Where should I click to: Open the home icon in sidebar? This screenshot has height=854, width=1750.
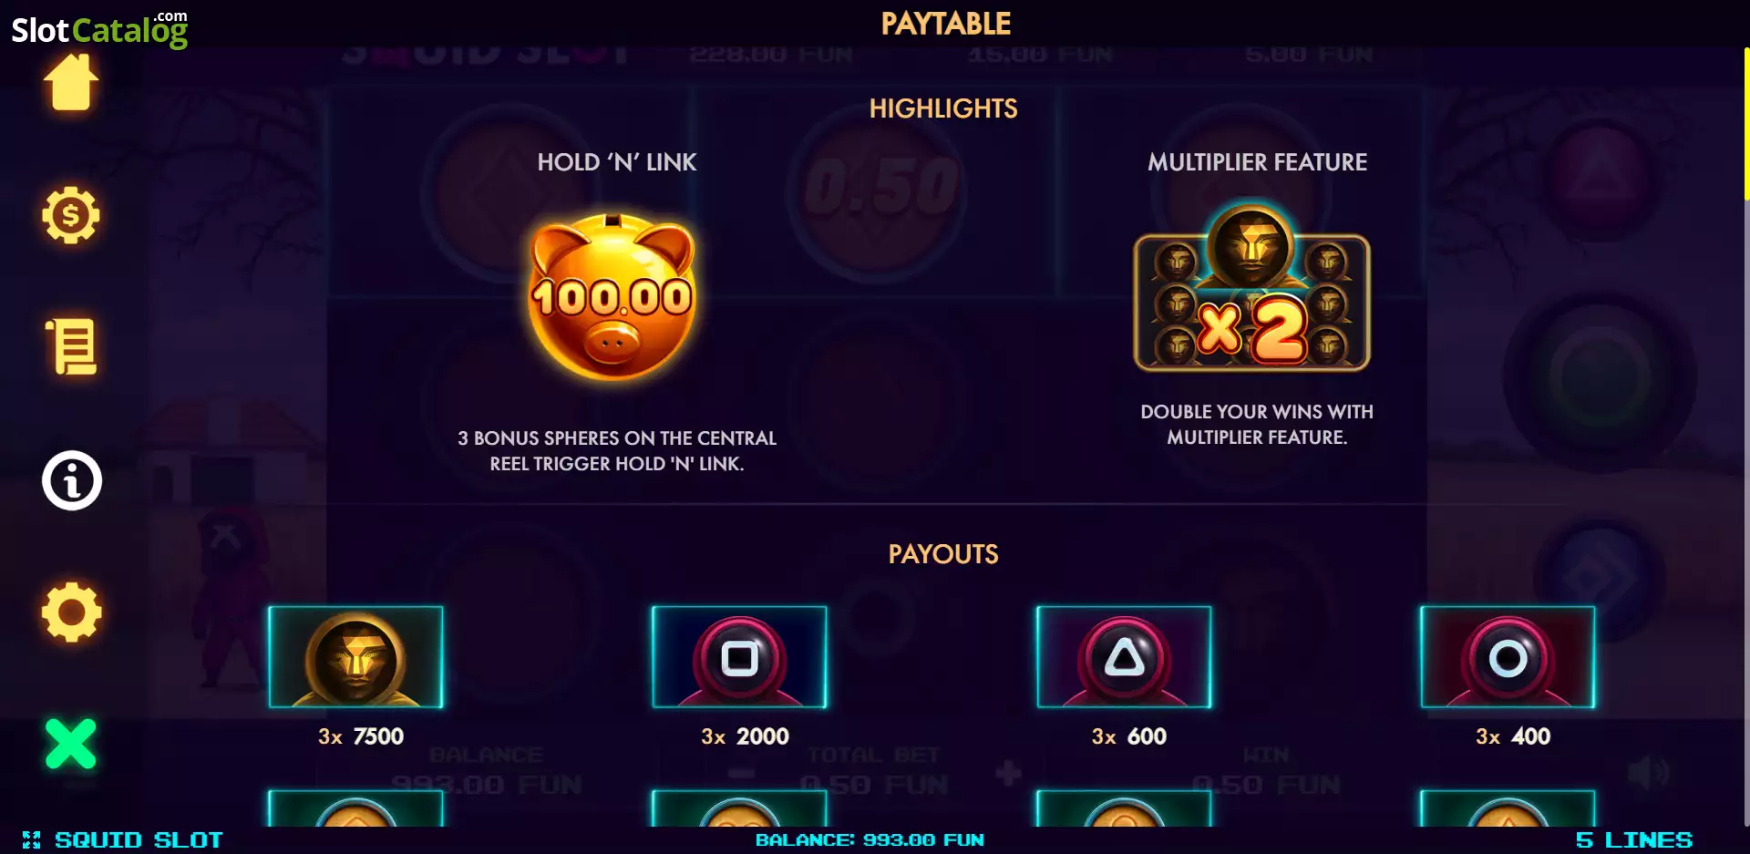pyautogui.click(x=71, y=82)
